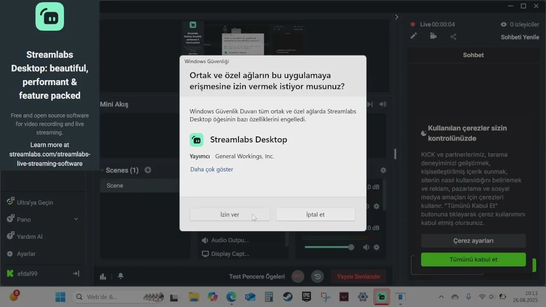Refresh chat with Sohbeti Yenile
Screen dimensions: 546x307
coord(520,37)
